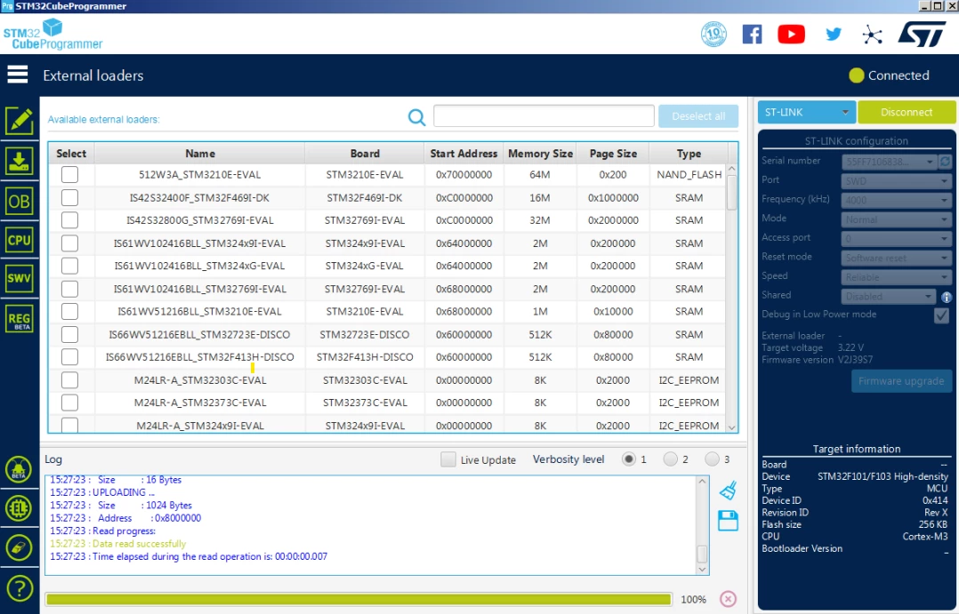Click the ST logo
The height and width of the screenshot is (614, 959).
[x=922, y=35]
